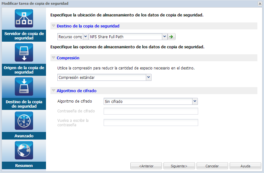Open the Sin cifrado algorithm dropdown

tap(195, 101)
